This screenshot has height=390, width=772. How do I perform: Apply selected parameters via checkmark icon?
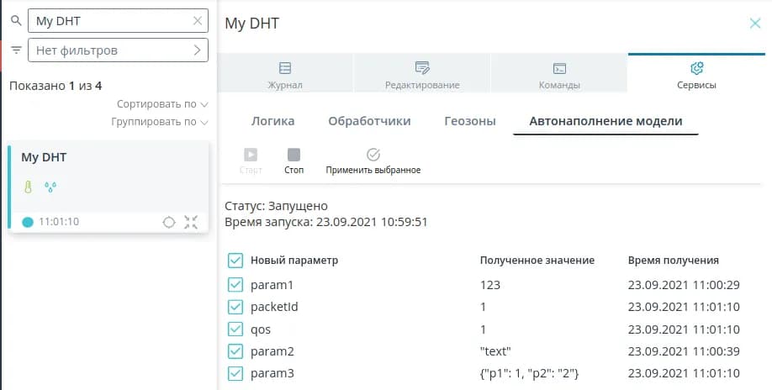point(373,155)
